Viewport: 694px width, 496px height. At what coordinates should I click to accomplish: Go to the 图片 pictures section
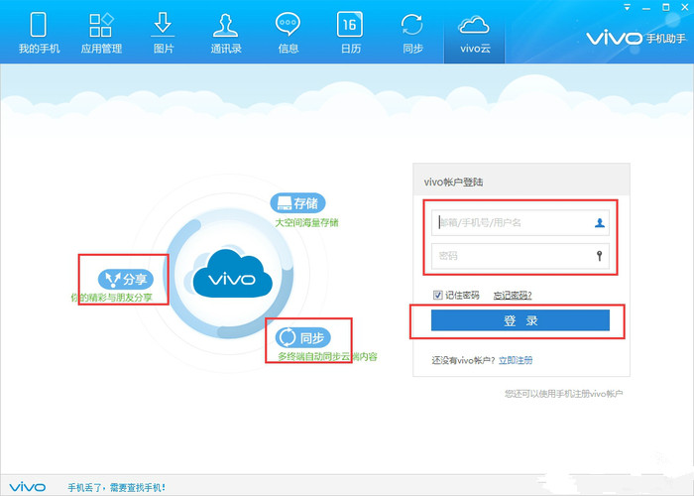[164, 33]
